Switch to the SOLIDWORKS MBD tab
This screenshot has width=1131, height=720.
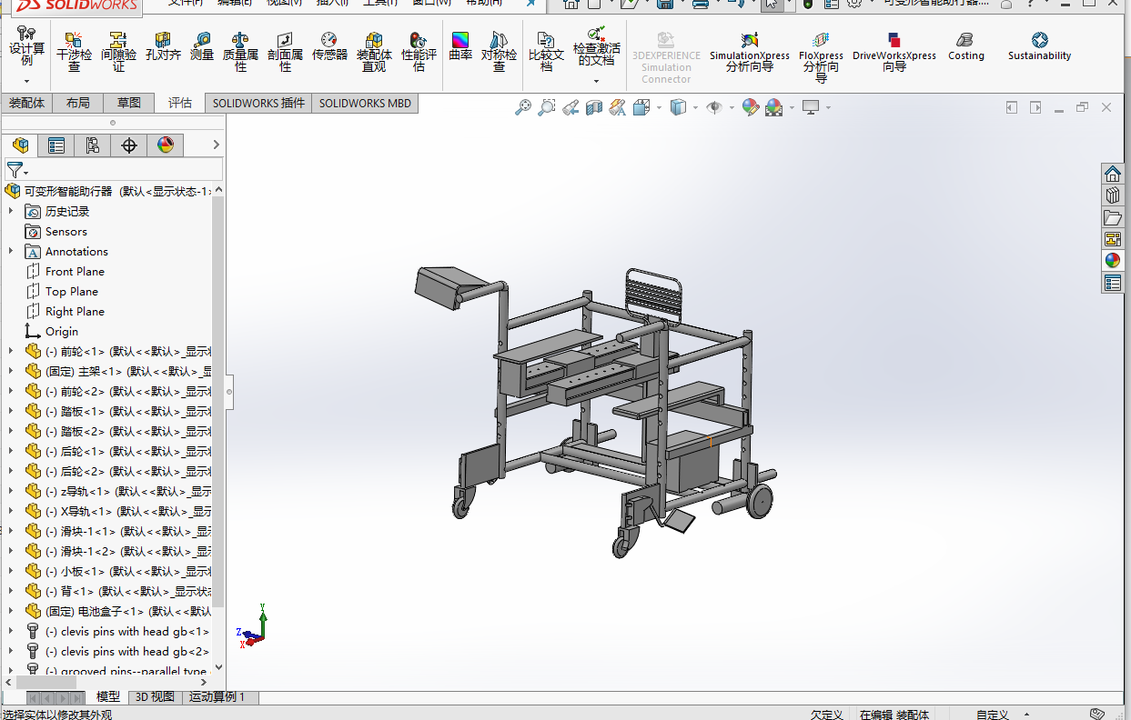(x=365, y=103)
